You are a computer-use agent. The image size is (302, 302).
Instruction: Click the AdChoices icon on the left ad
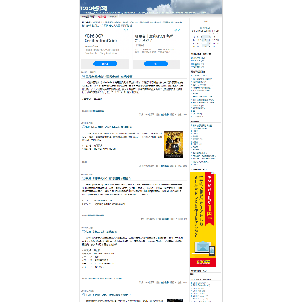tap(127, 30)
